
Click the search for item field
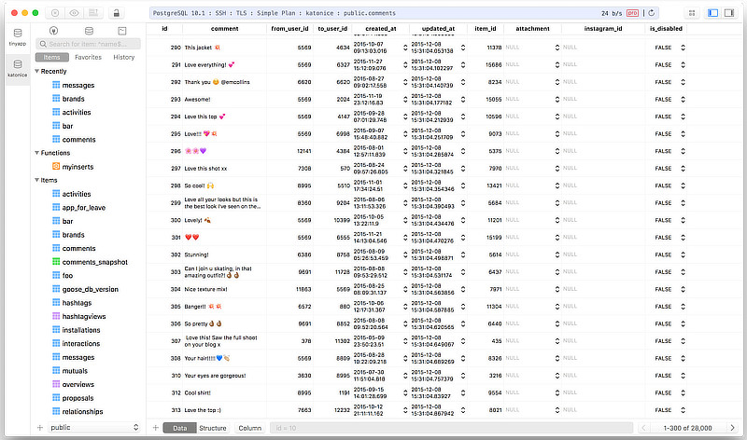88,44
